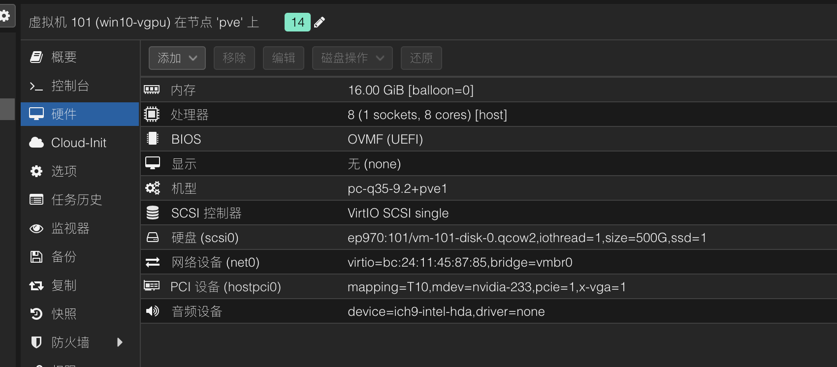
Task: Click the gear icon at top left
Action: pyautogui.click(x=5, y=16)
